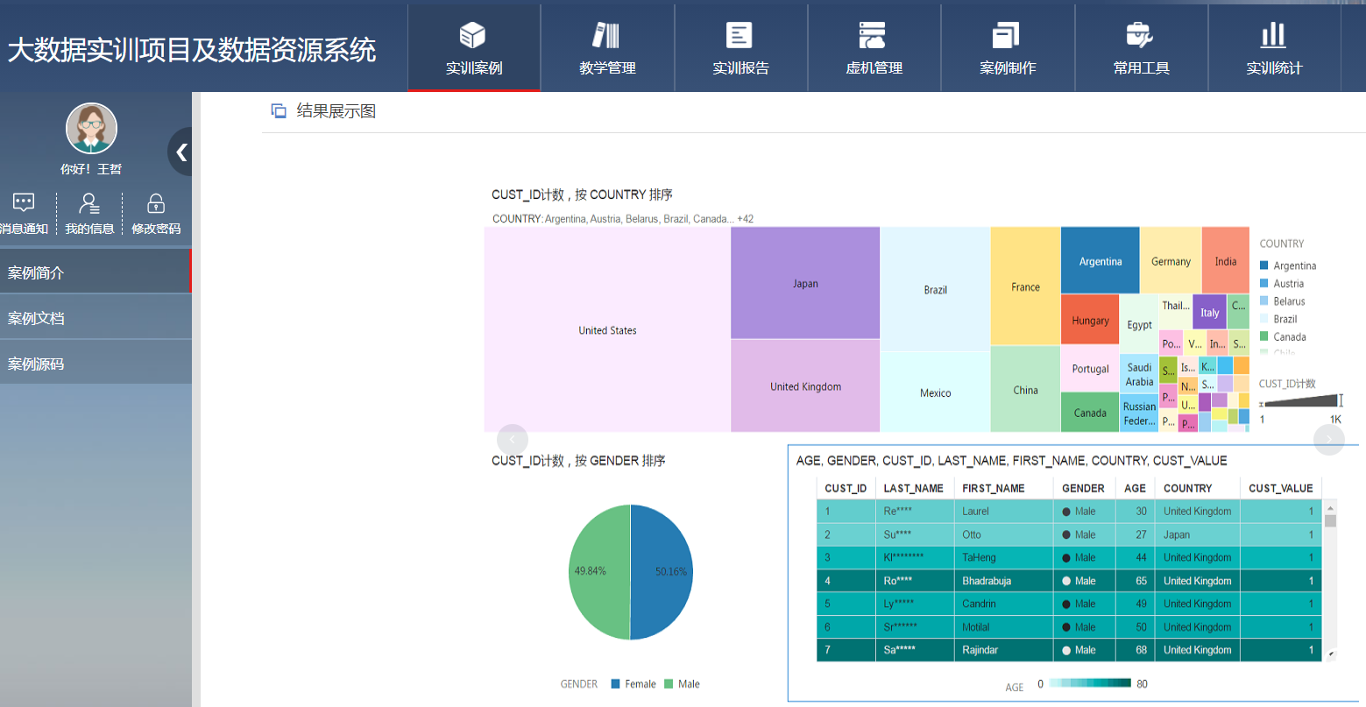Open the 实训案例 cube icon
Screen dimensions: 1366x707
(473, 36)
